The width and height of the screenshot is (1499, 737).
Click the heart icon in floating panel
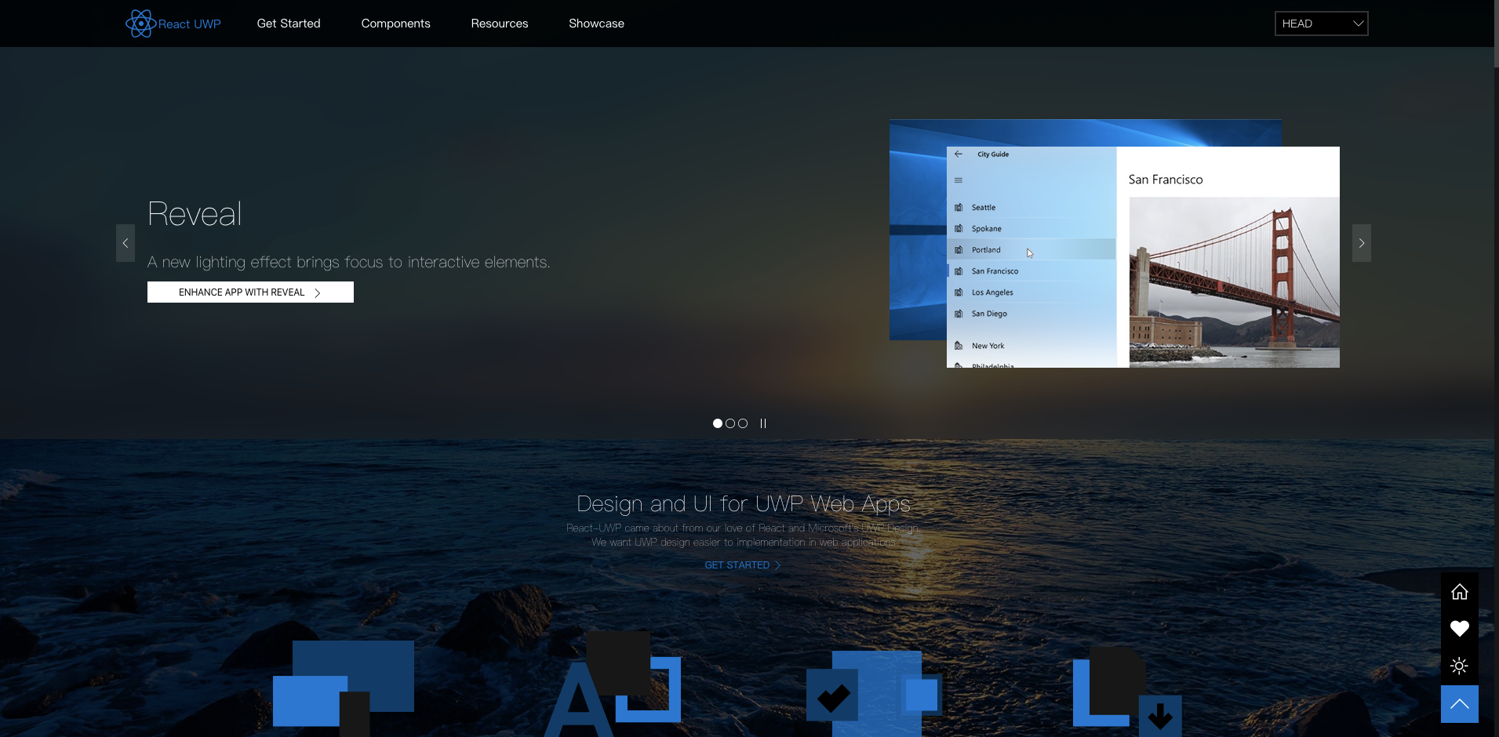click(x=1459, y=629)
